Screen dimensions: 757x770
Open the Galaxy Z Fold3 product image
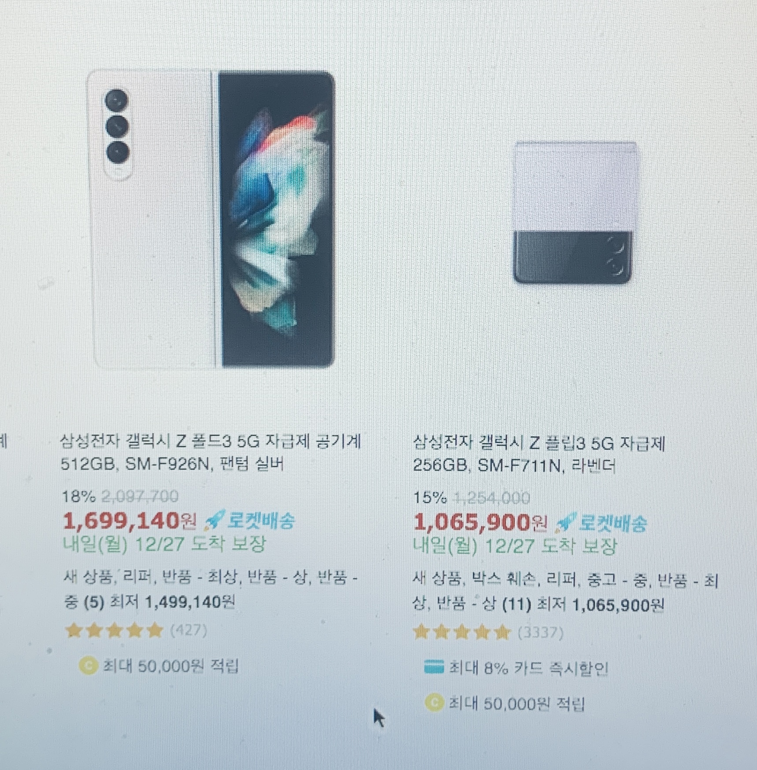point(211,219)
